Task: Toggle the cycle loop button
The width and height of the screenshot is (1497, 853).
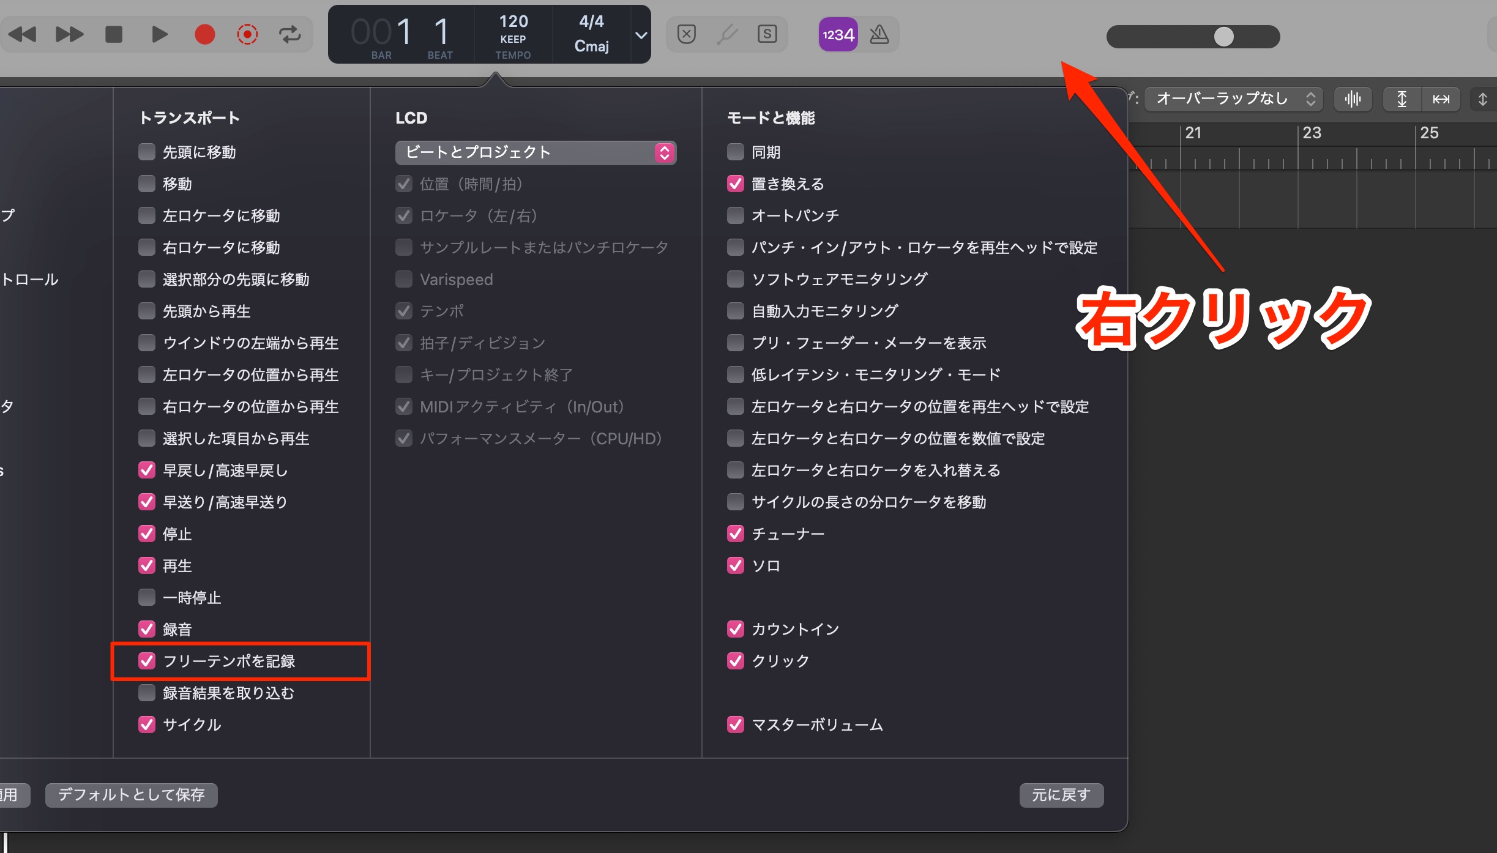Action: [x=290, y=34]
